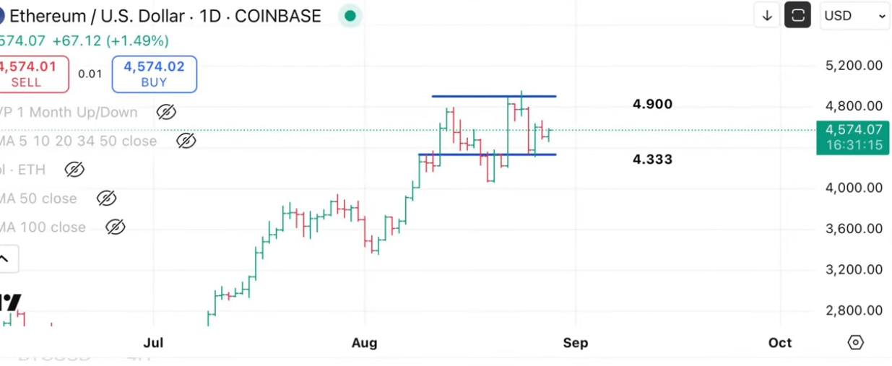Show the 1 Month Up/Down indicator
The height and width of the screenshot is (366, 892).
(x=166, y=112)
